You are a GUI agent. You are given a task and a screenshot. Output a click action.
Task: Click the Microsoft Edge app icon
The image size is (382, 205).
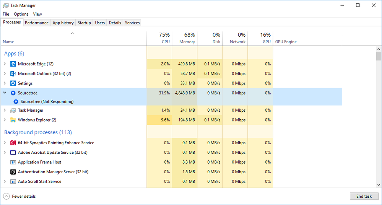click(13, 64)
